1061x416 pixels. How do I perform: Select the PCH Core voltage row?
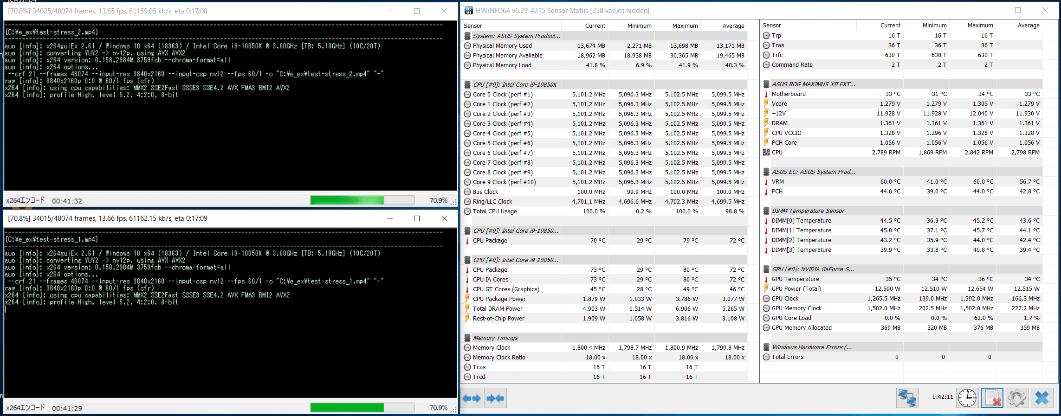(903, 143)
